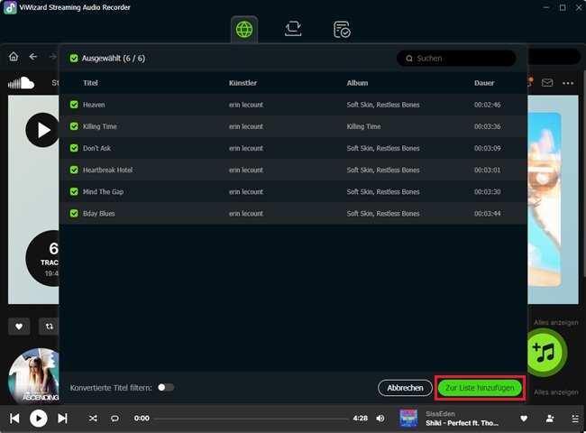Repost the playlist with the repost icon
Screen dimensions: 586x433
[x=49, y=327]
